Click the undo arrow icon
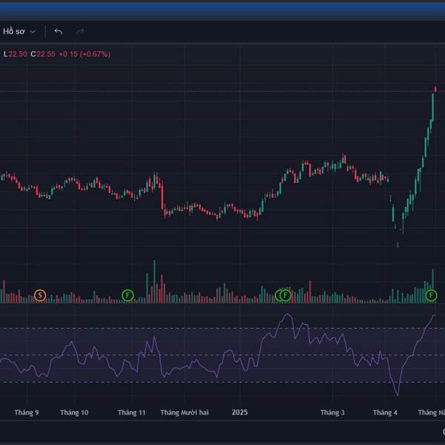445x445 pixels. tap(58, 31)
